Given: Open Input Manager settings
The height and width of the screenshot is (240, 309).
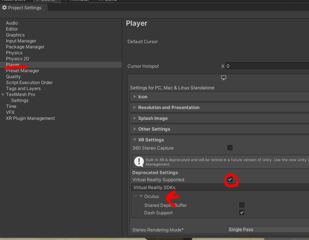Looking at the screenshot, I should click(x=21, y=41).
